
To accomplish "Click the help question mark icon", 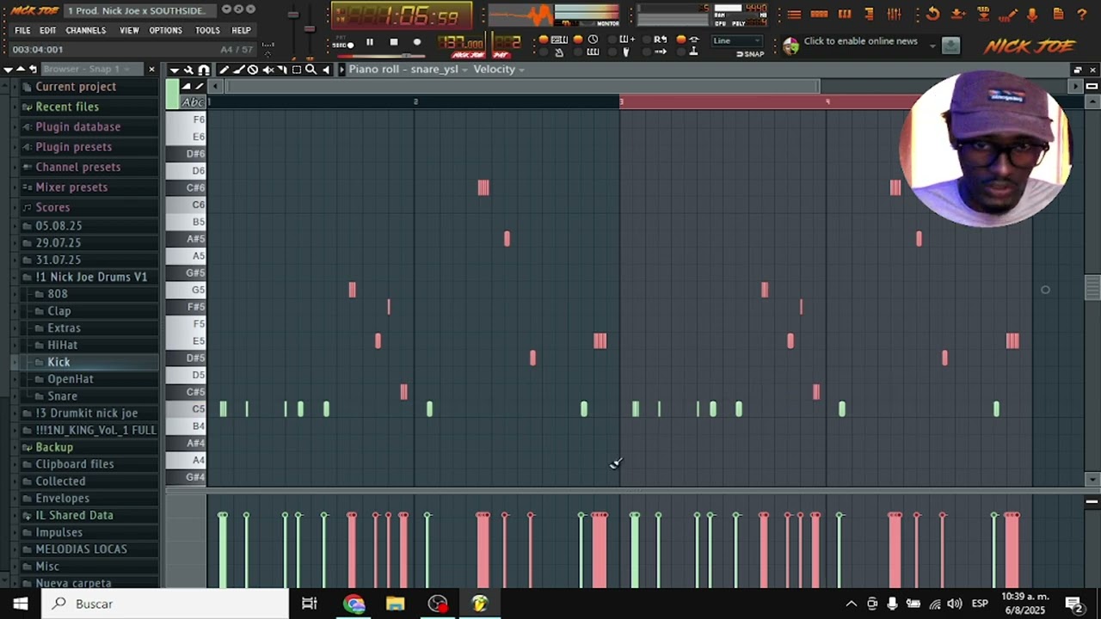I will click(x=1082, y=15).
